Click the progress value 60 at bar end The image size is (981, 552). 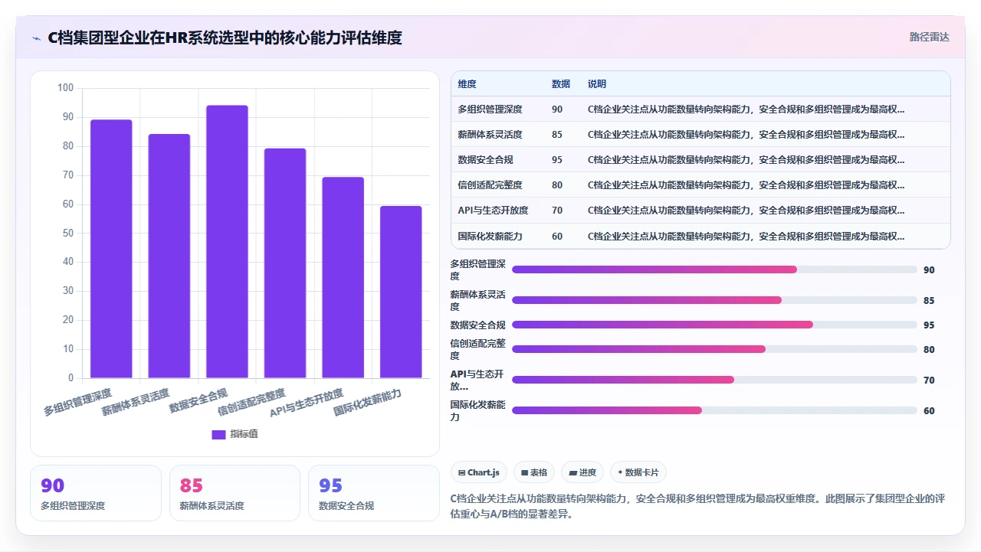pyautogui.click(x=929, y=411)
